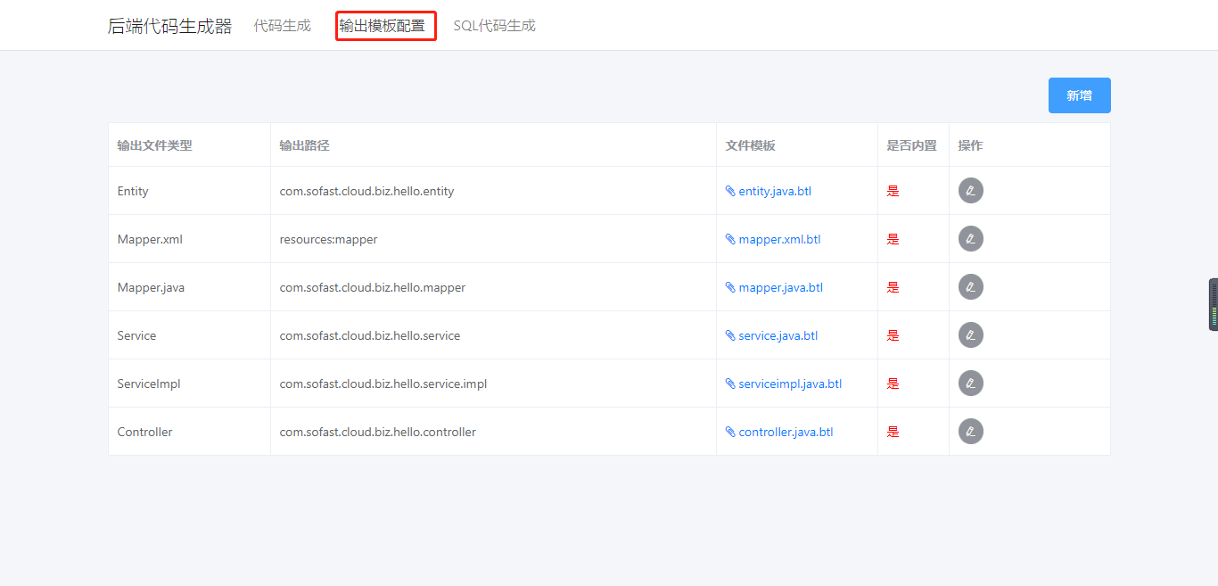Click paperclip icon beside entity.java.btl

[x=730, y=191]
